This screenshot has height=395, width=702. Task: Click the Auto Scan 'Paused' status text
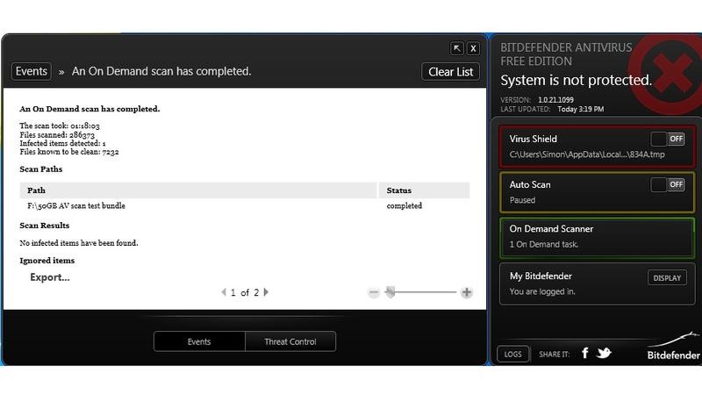tap(522, 200)
